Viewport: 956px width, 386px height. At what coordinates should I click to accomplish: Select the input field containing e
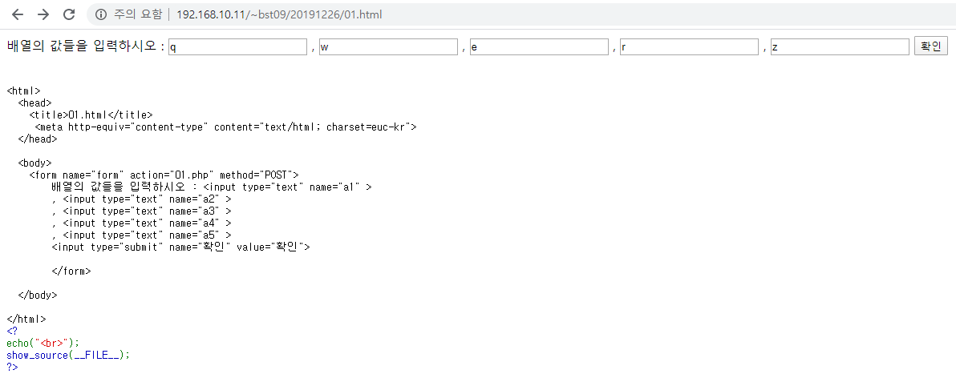click(539, 47)
